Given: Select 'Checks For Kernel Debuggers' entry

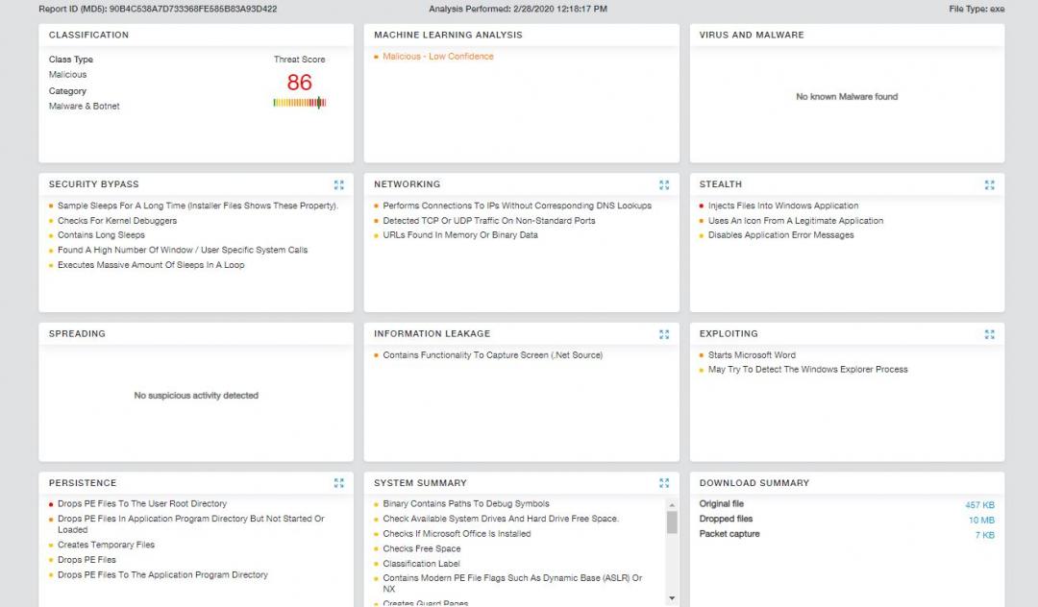Looking at the screenshot, I should (x=116, y=221).
